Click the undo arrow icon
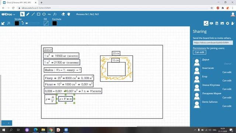Screen dimensions: 236x133 click(x=3, y=23)
